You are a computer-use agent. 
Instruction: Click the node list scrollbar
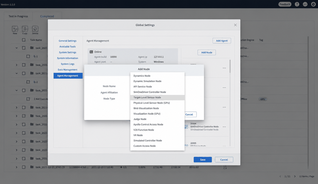click(230, 66)
